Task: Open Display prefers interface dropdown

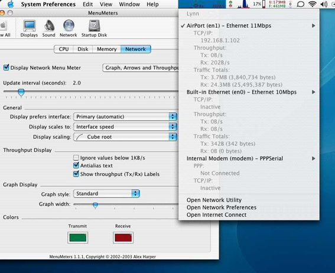Action: click(125, 116)
